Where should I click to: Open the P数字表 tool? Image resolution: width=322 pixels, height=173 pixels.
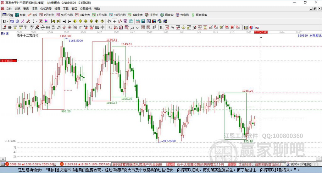pyautogui.click(x=83, y=15)
